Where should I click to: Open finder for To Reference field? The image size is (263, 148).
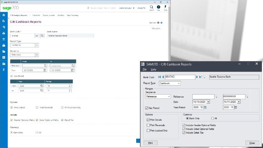pyautogui.click(x=73, y=66)
